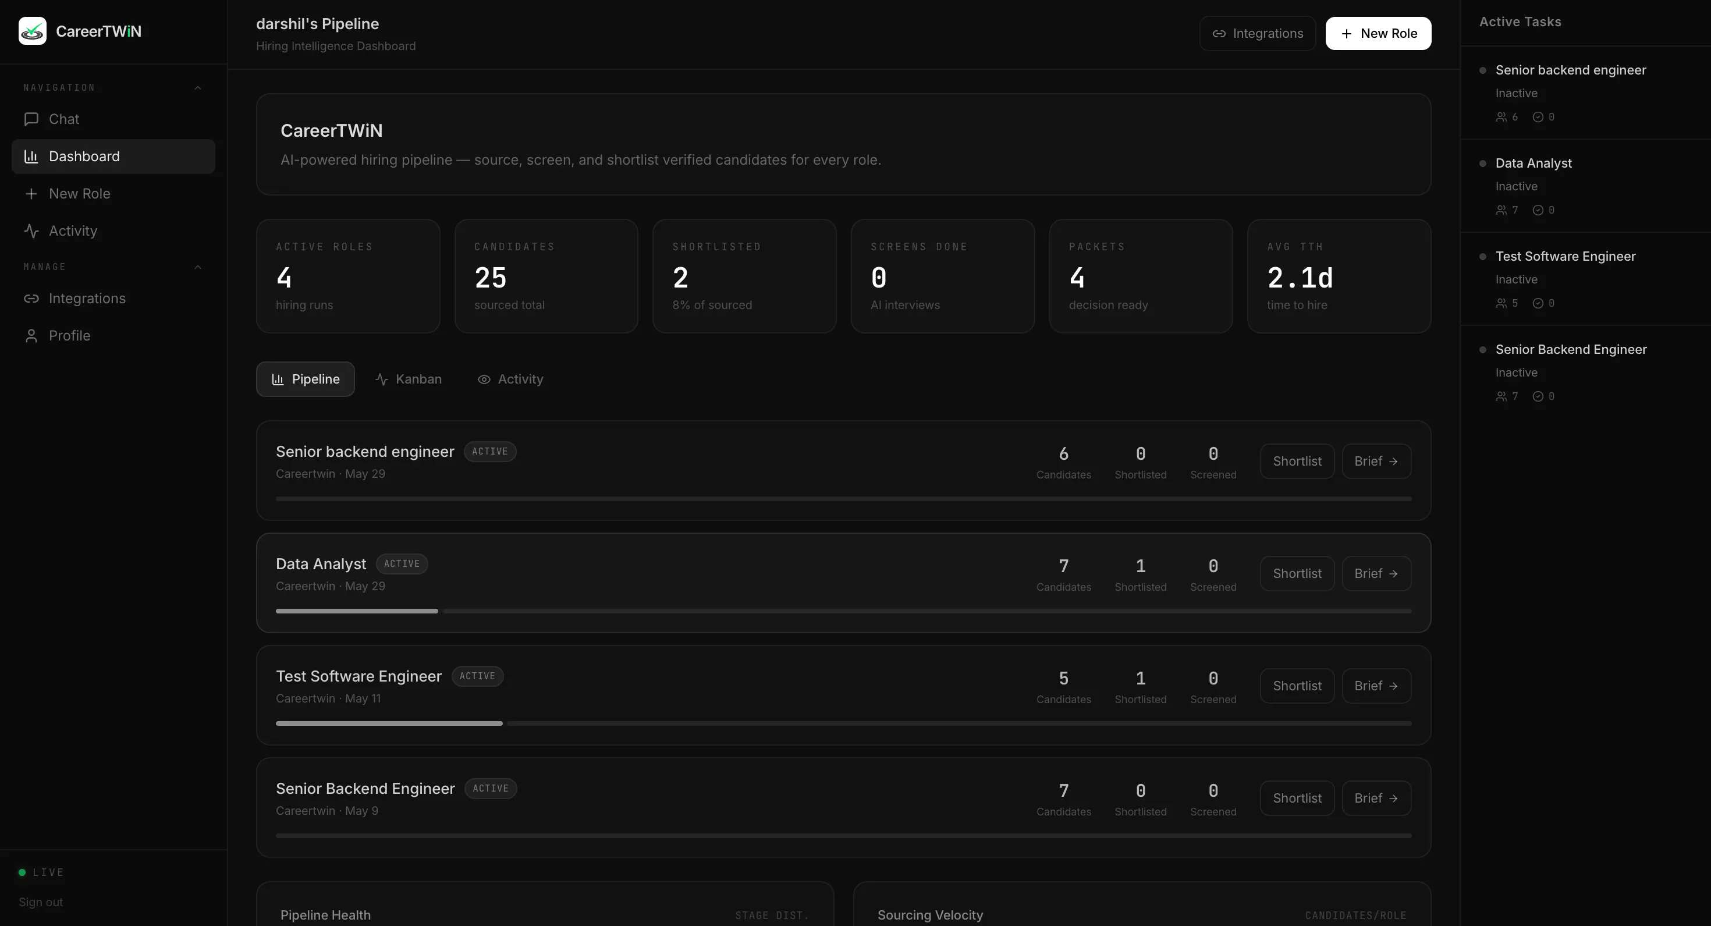Open Test Software Engineer in Active Tasks
Screen dimensions: 1711x926
(x=1585, y=278)
